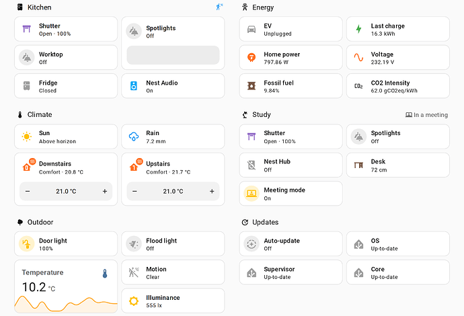The width and height of the screenshot is (464, 316).
Task: Decrease Downstairs target temperature with minus
Action: coord(28,192)
